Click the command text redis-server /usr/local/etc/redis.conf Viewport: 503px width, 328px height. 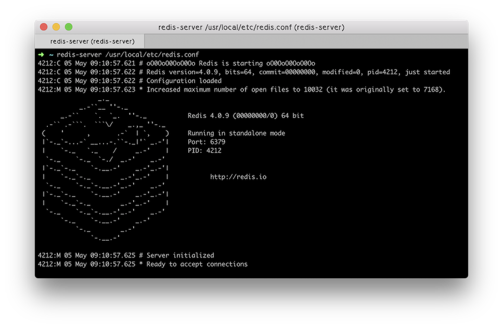(127, 55)
